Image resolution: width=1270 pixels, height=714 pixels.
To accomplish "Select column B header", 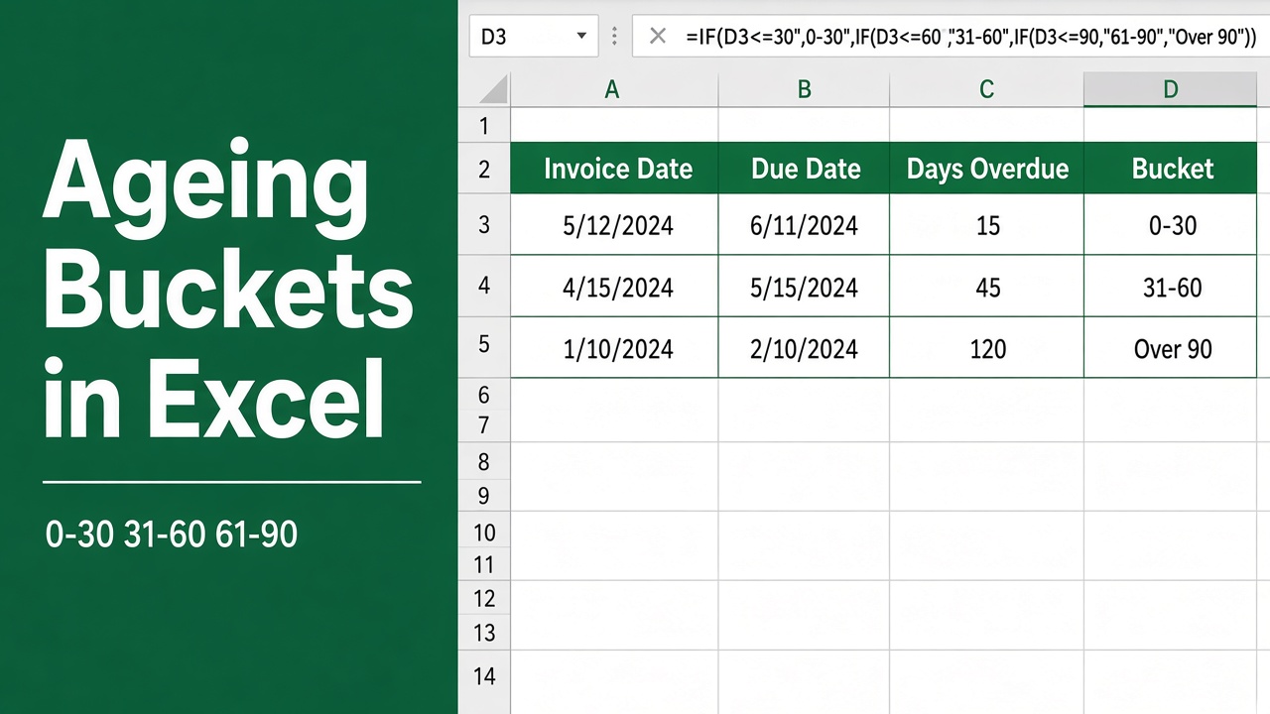I will tap(804, 89).
